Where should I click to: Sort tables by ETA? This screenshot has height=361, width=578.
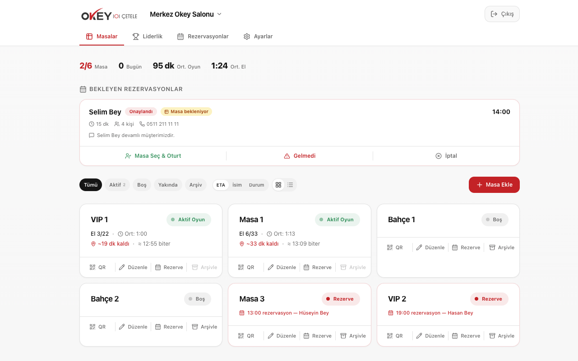pos(221,185)
